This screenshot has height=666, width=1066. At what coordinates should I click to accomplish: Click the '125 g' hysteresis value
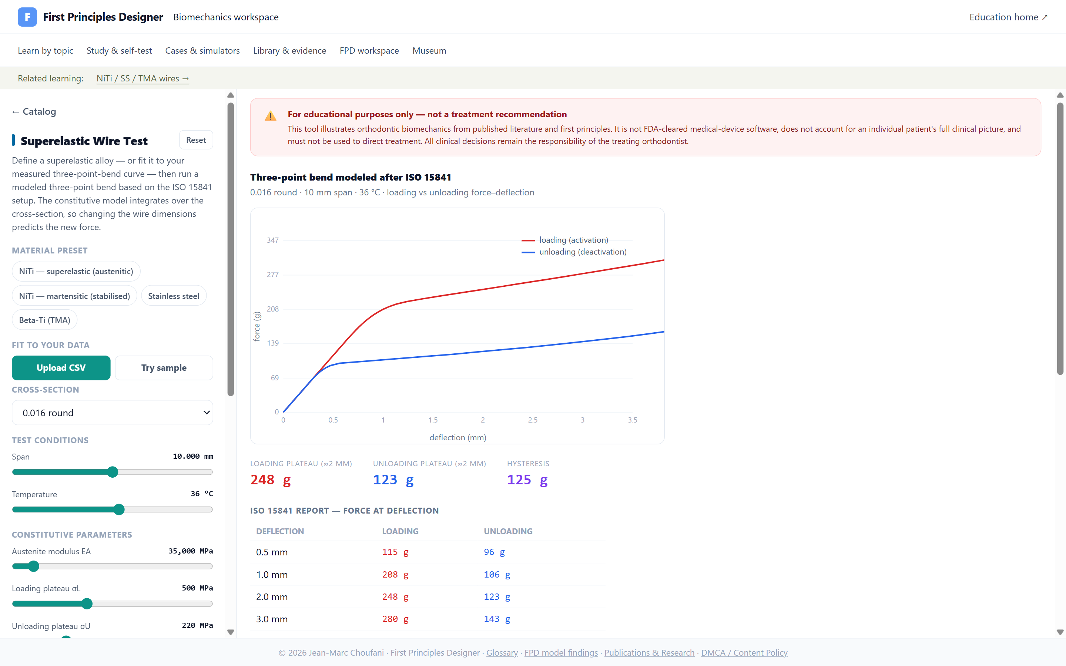coord(527,480)
